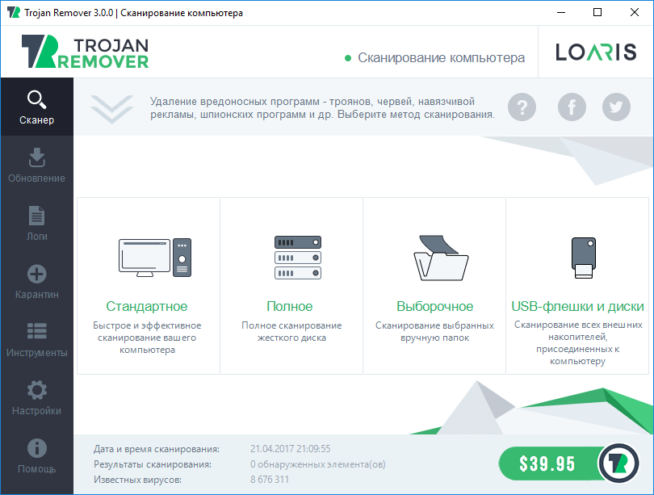Screen dimensions: 654x495
Task: Maximize the Trojan Remover window
Action: coord(597,12)
